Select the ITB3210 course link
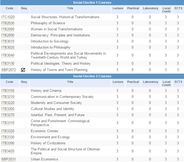The height and width of the screenshot is (162, 184). (x=8, y=97)
